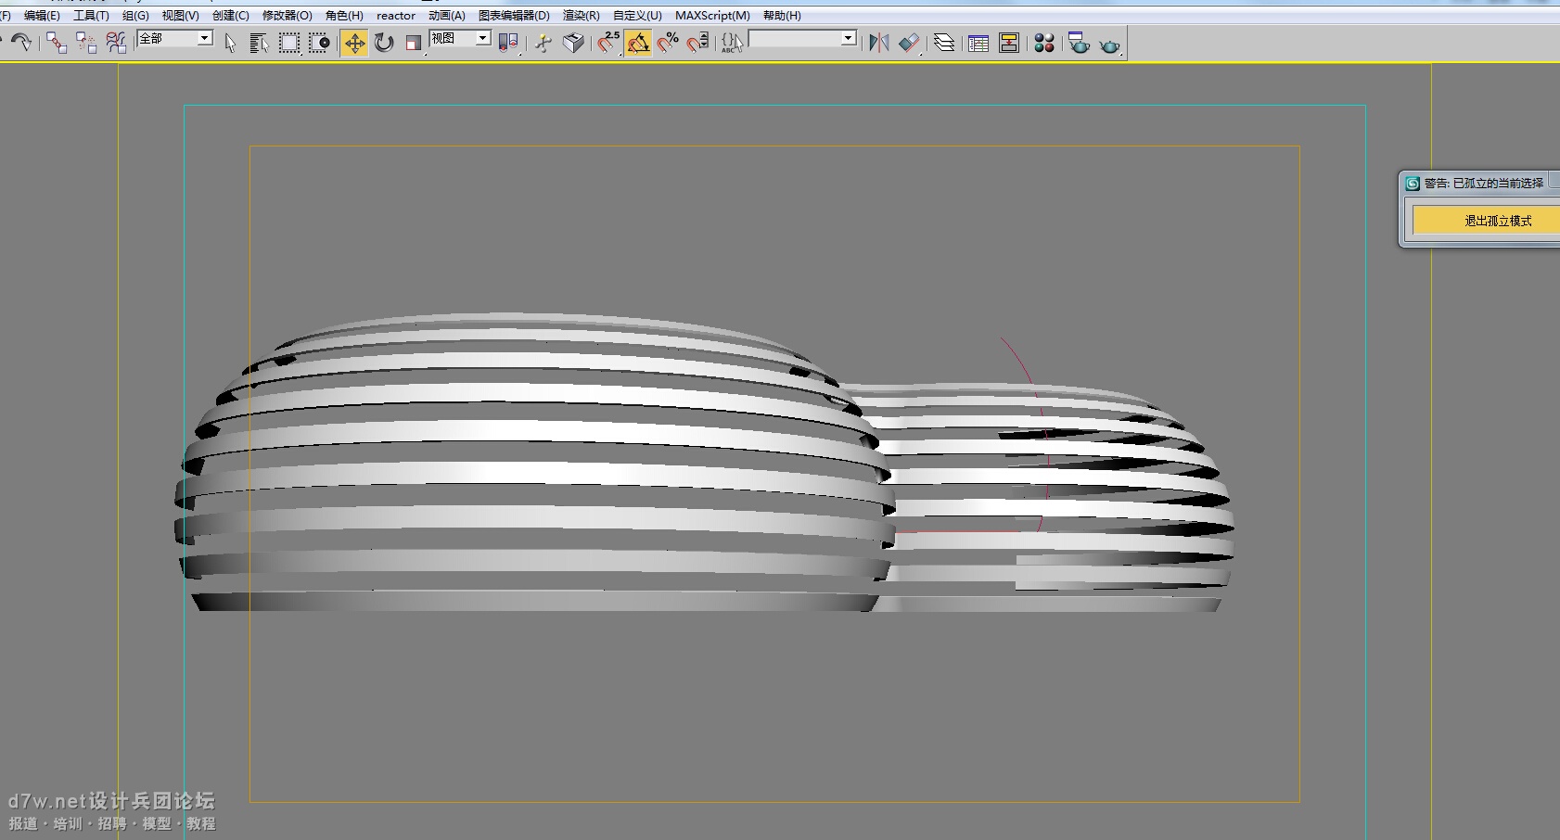The height and width of the screenshot is (840, 1560).
Task: Open the 创建(C) menu
Action: [x=230, y=16]
